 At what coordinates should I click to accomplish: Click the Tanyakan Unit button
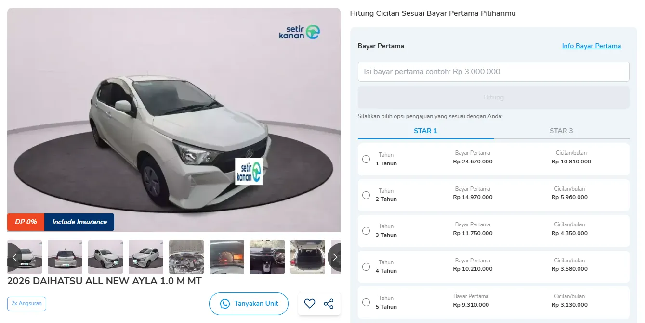[x=249, y=304]
